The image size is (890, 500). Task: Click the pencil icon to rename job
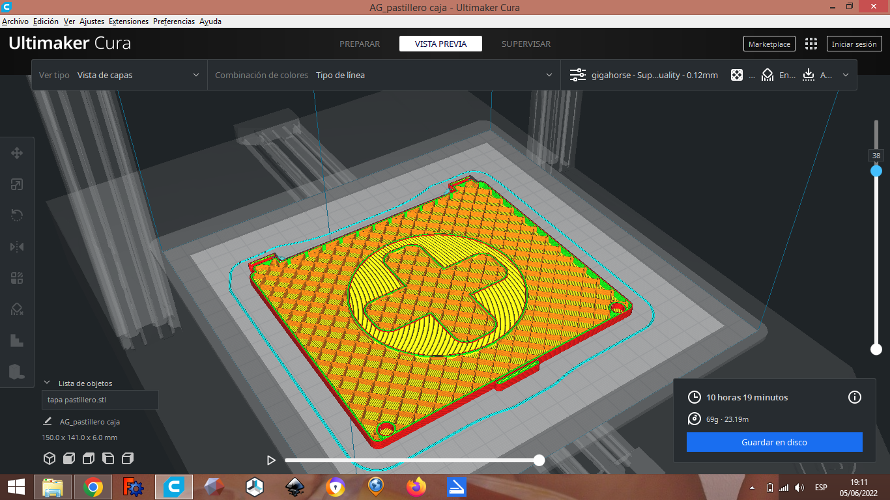click(x=48, y=421)
